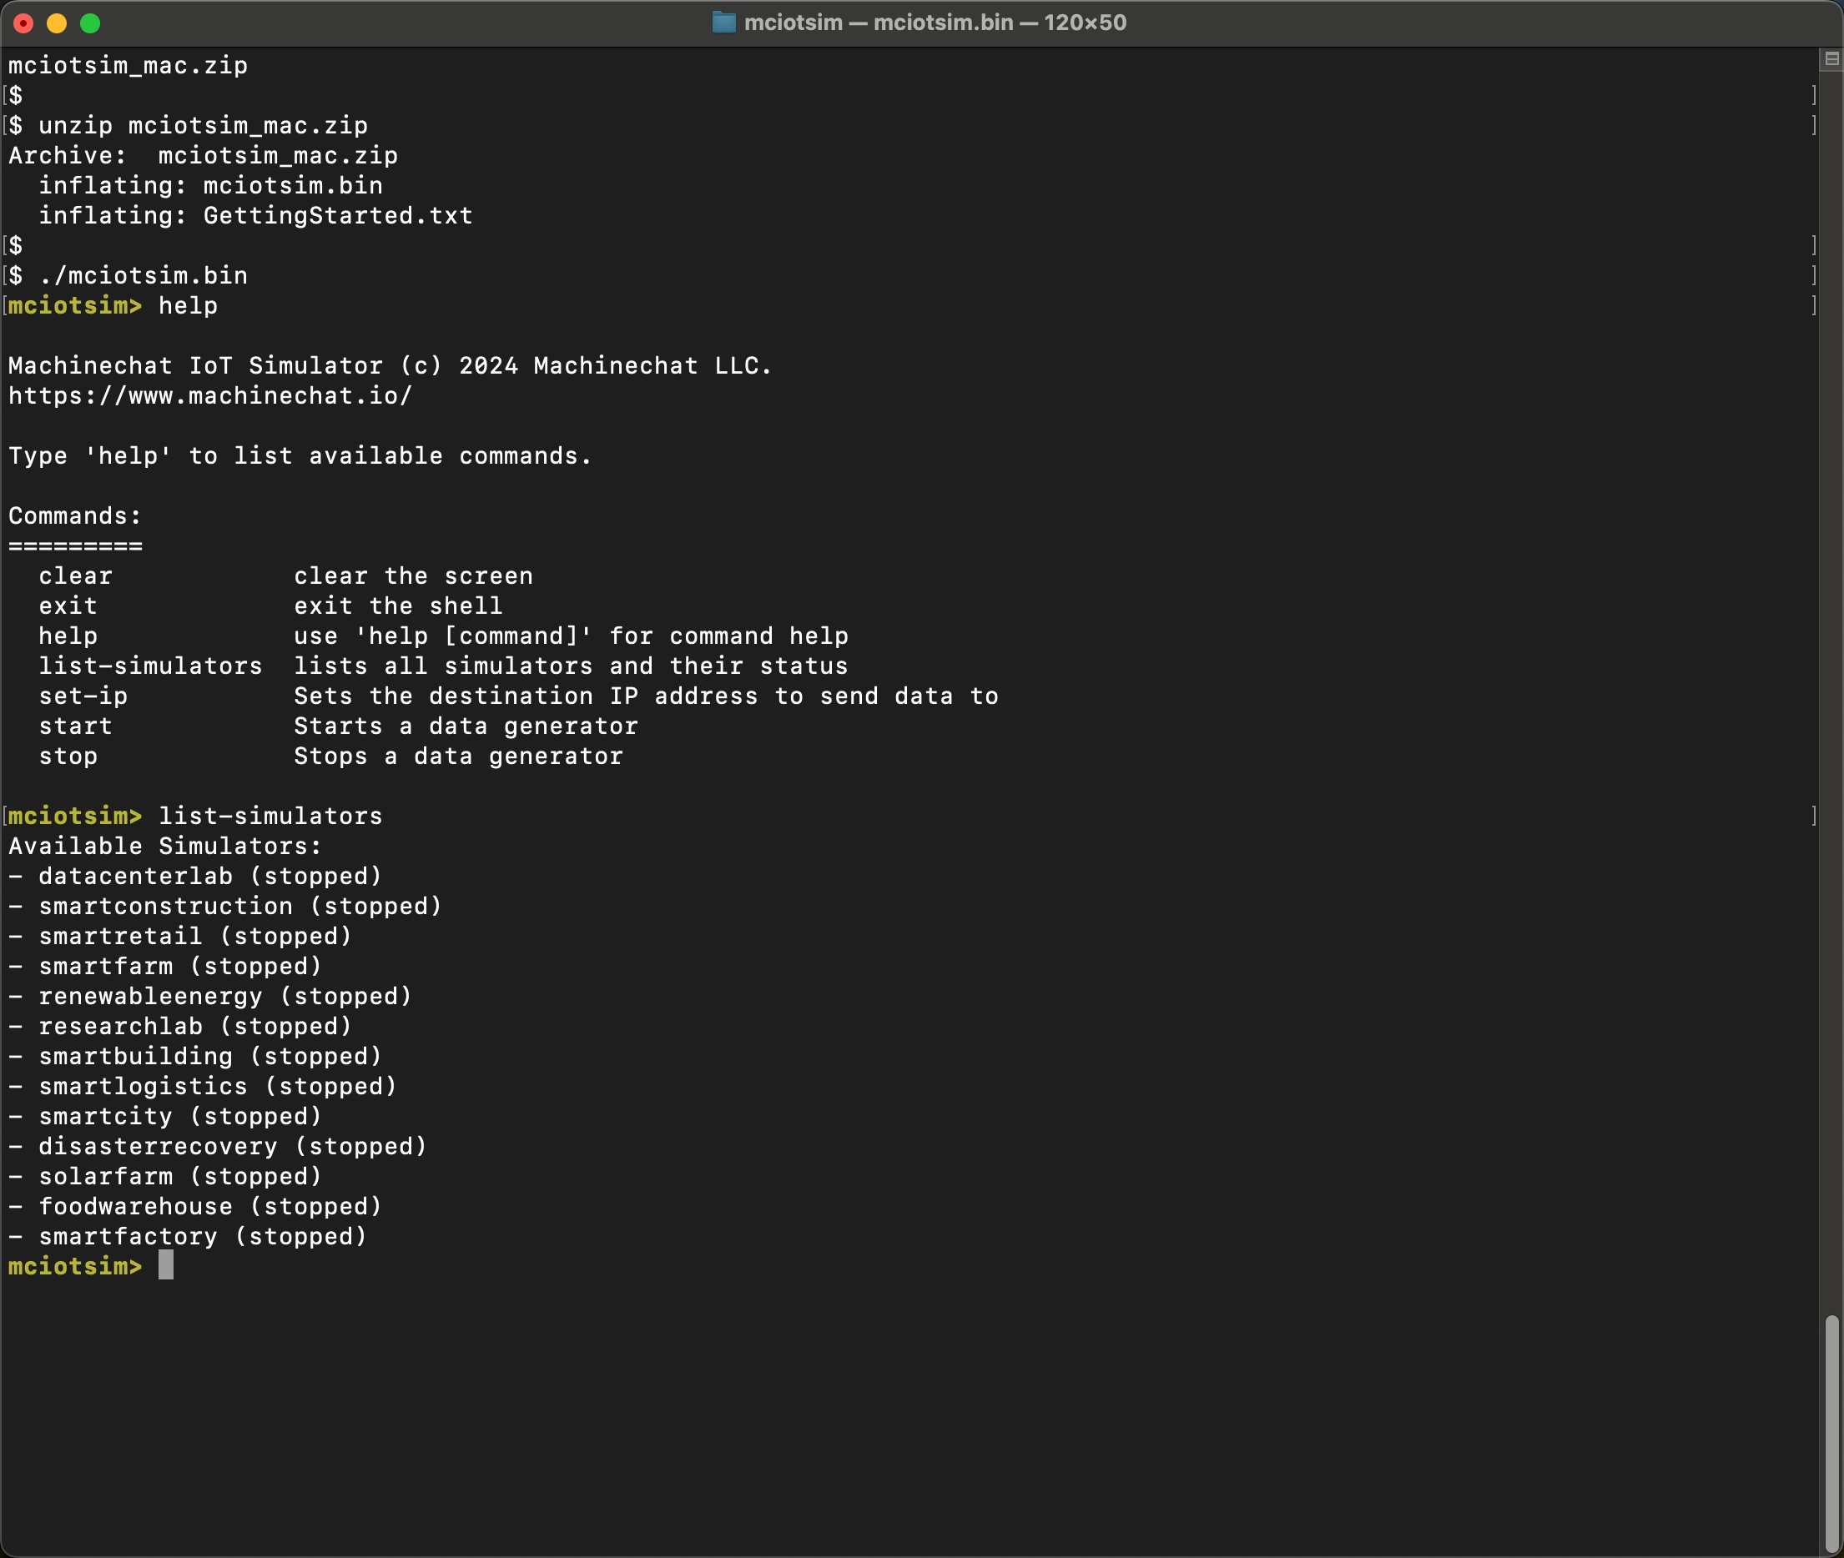Click the 'Machinechat IoT Simulator (c) 2024' line
This screenshot has height=1558, width=1844.
point(390,365)
